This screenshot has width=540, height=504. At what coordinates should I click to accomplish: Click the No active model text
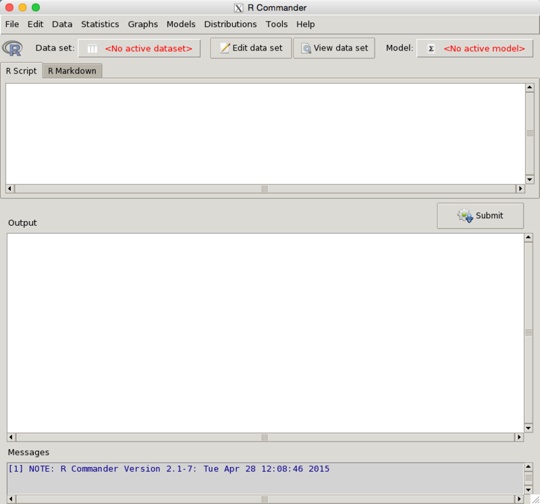[484, 49]
